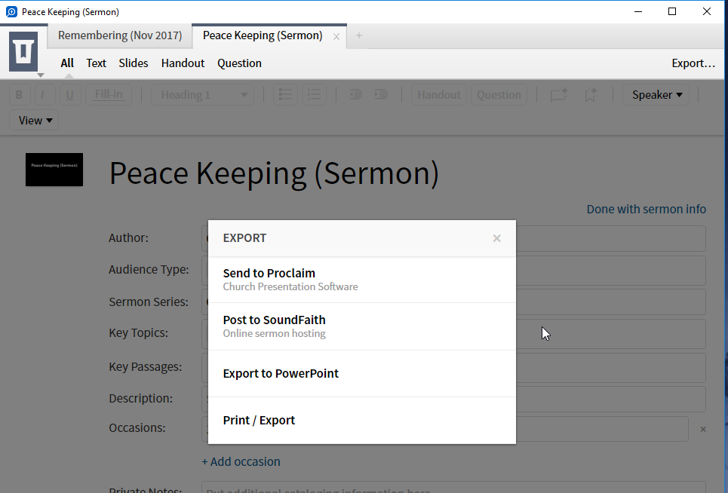Click Export… in the top right
Screen dimensions: 728x493
pyautogui.click(x=693, y=63)
